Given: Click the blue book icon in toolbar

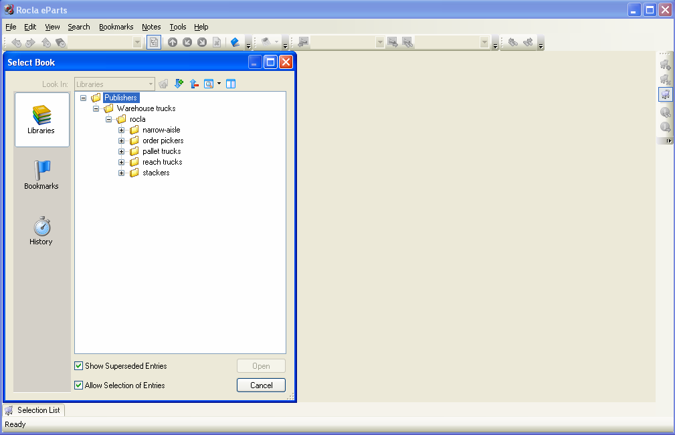Looking at the screenshot, I should 235,42.
